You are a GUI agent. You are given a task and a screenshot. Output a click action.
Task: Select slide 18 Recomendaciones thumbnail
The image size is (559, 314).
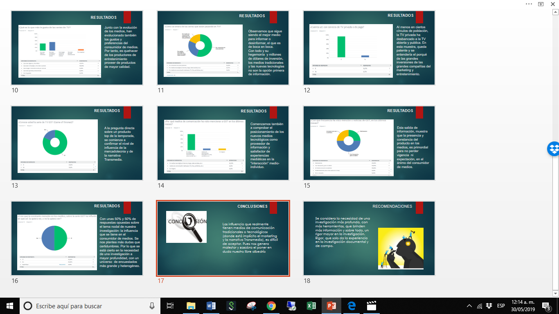pos(369,238)
